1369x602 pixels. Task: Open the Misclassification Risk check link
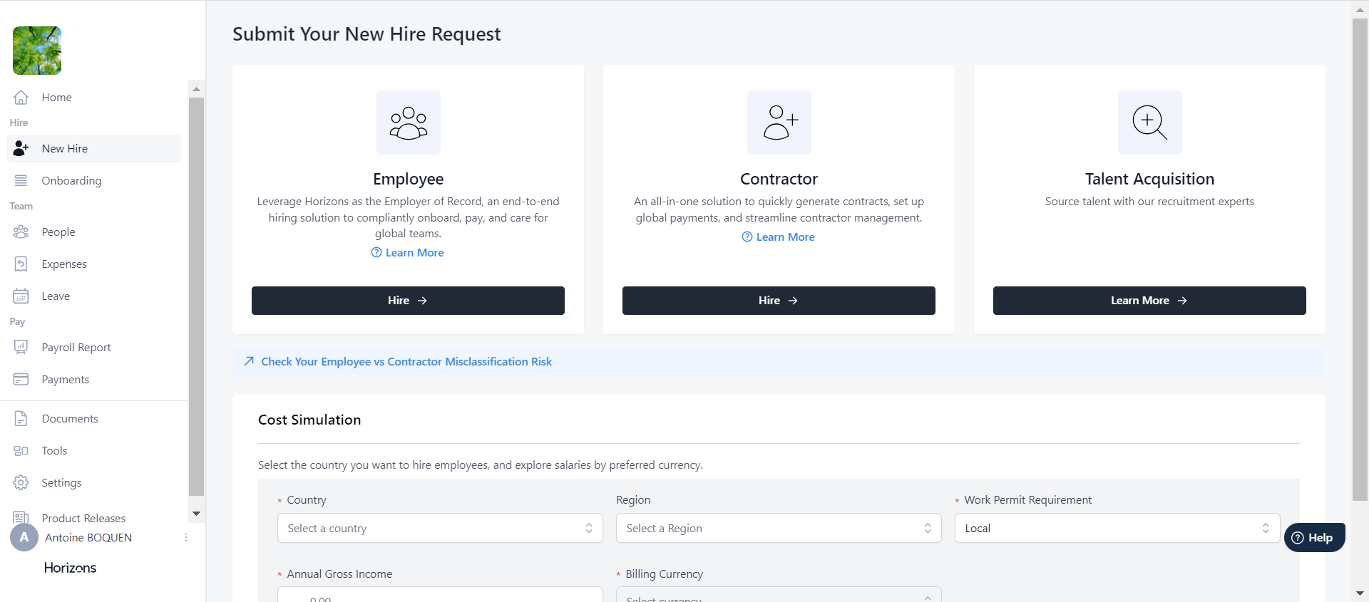tap(406, 362)
